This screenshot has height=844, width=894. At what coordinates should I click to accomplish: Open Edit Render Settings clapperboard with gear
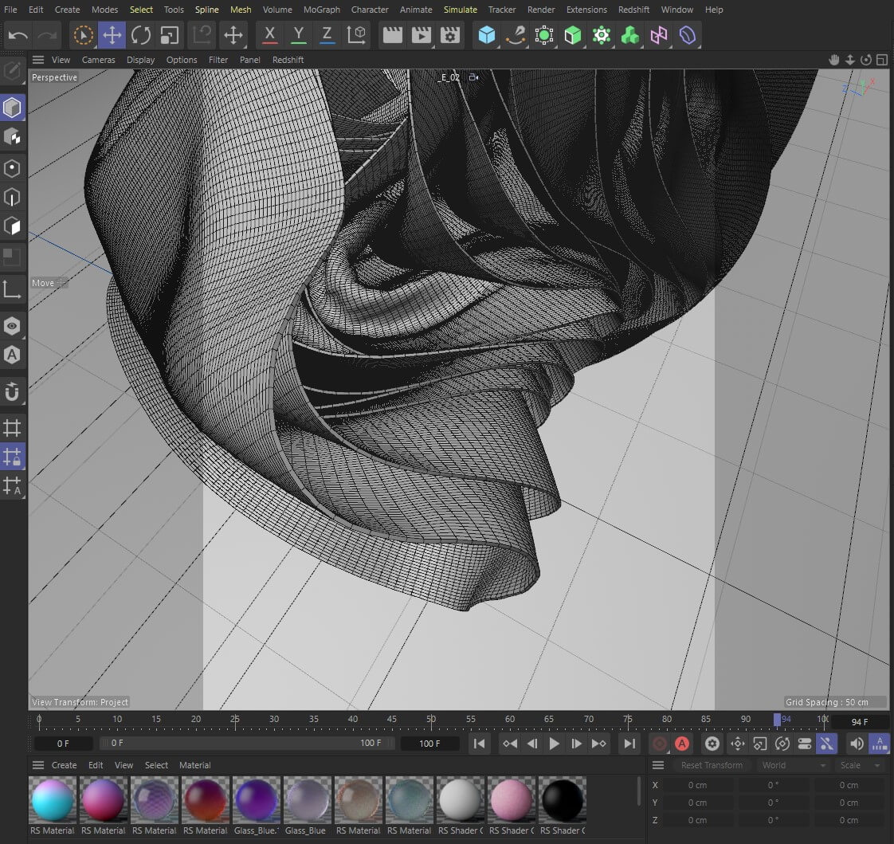pos(450,35)
